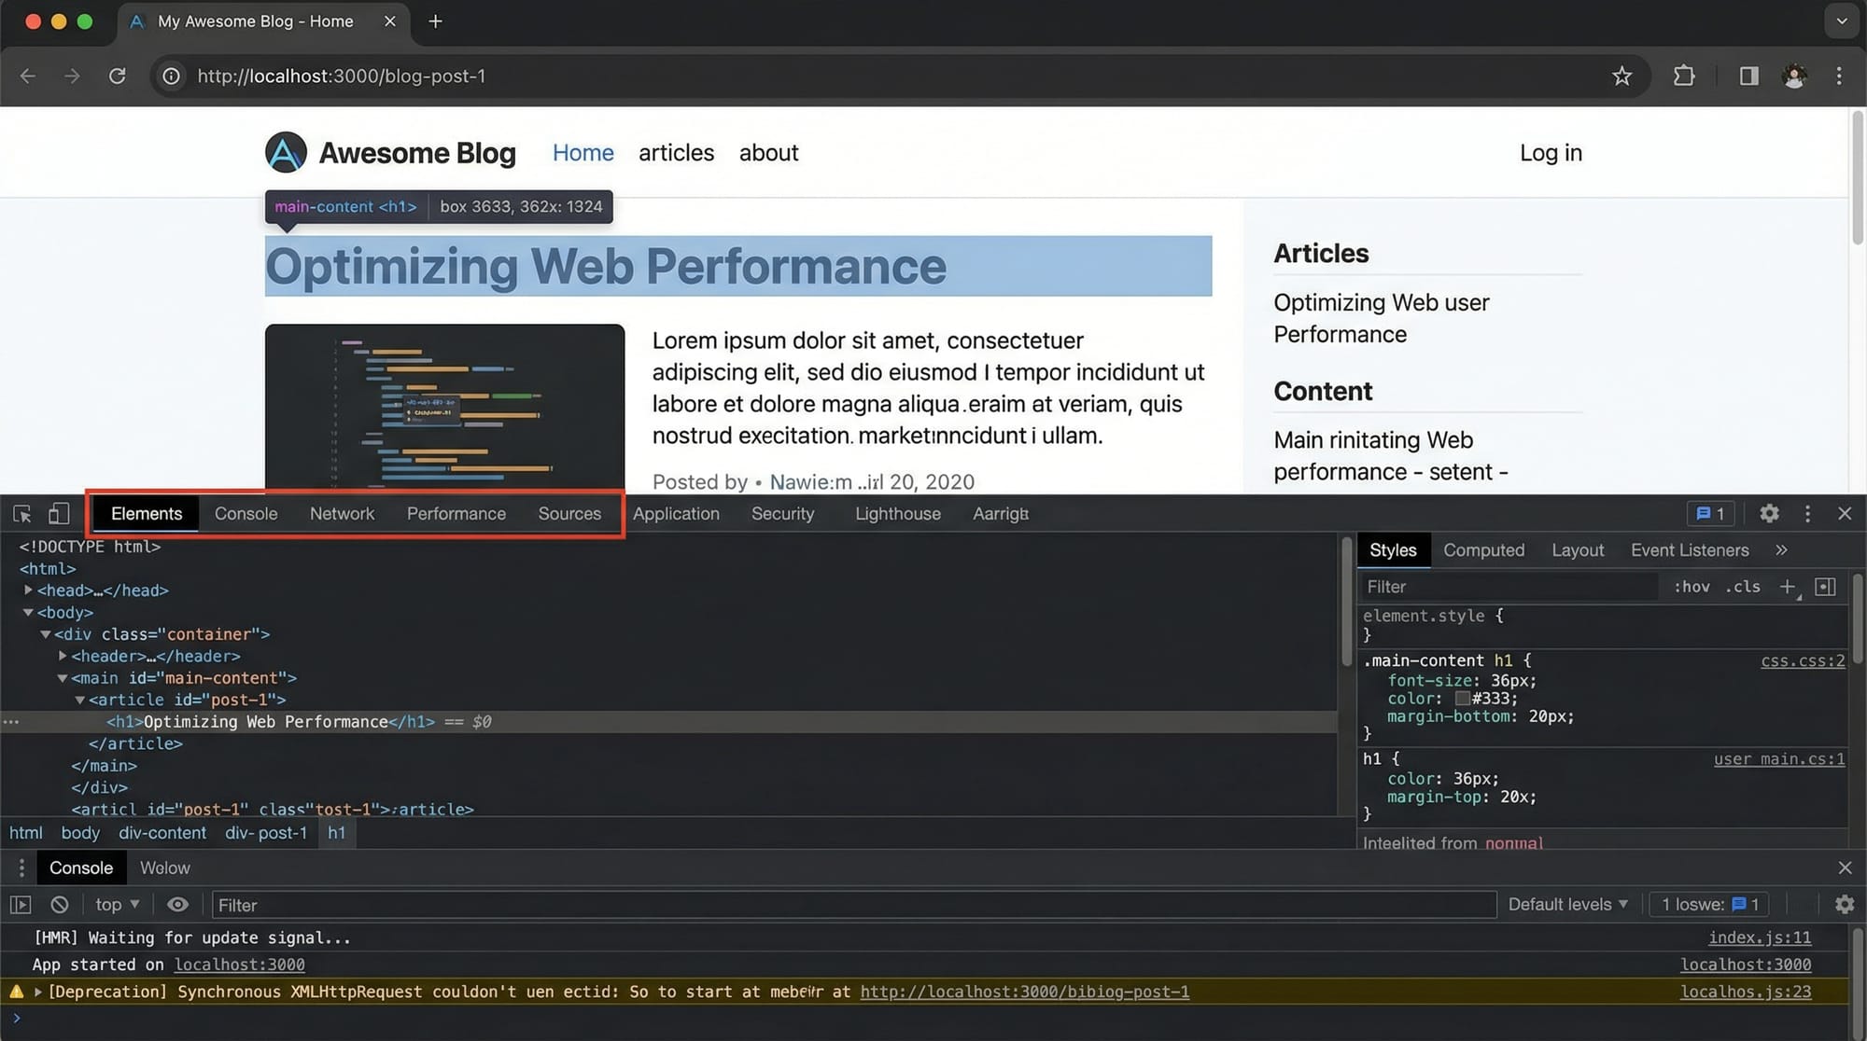The height and width of the screenshot is (1041, 1867).
Task: Expand the head element node
Action: tap(28, 590)
